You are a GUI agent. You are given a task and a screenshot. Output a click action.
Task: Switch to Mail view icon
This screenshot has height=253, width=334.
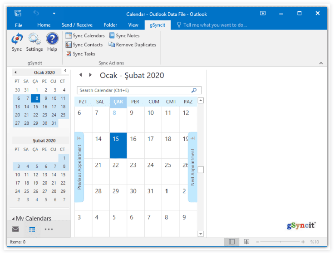pyautogui.click(x=15, y=229)
